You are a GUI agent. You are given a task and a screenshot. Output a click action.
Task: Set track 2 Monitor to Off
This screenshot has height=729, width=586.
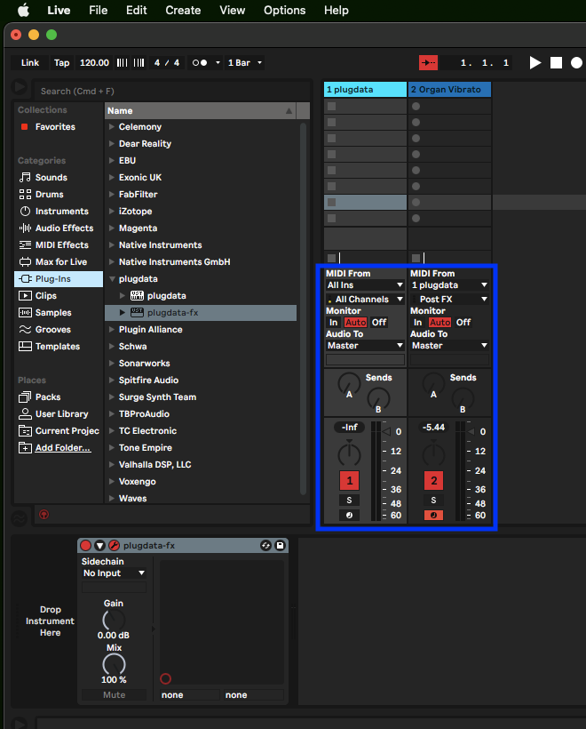click(463, 322)
